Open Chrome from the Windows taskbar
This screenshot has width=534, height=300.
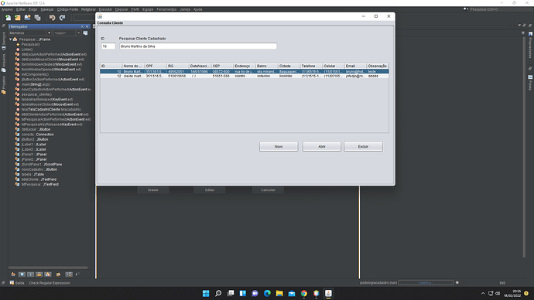(x=304, y=293)
